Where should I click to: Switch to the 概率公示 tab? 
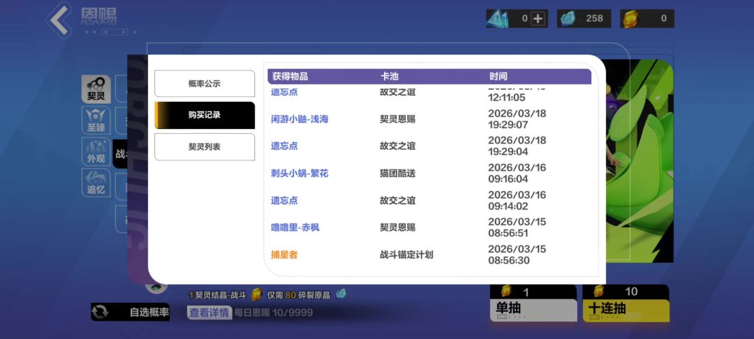tap(205, 84)
